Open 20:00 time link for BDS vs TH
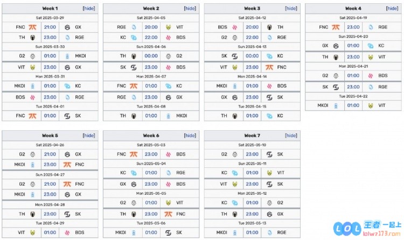The height and width of the screenshot is (240, 404). click(x=252, y=27)
